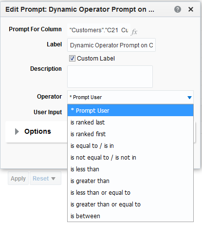Click the Apply button
The width and height of the screenshot is (202, 225).
[x=18, y=178]
